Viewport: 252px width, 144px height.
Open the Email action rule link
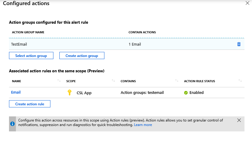[16, 92]
